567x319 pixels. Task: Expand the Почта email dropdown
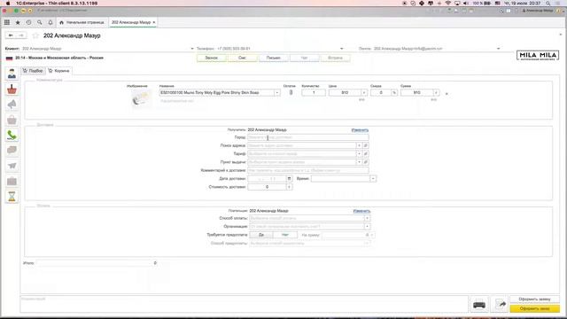[498, 49]
